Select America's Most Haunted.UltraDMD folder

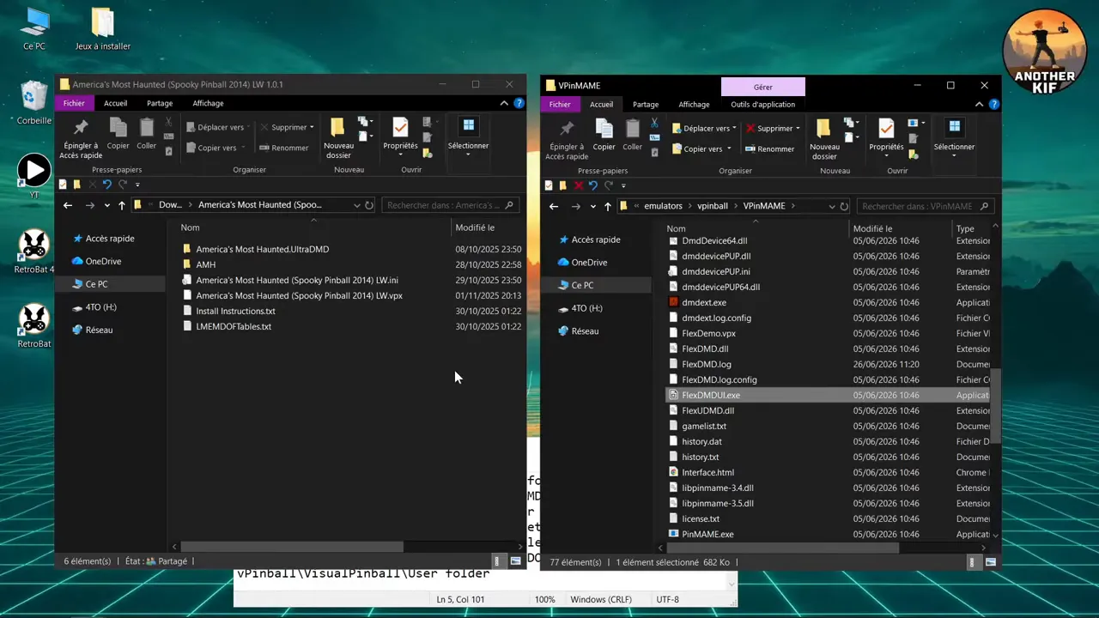pyautogui.click(x=262, y=249)
